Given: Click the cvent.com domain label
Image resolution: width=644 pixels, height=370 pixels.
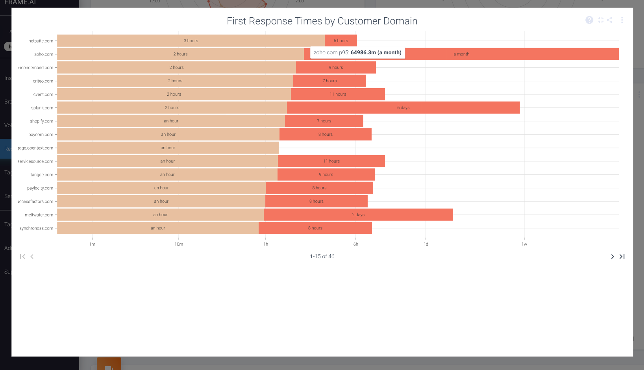Looking at the screenshot, I should click(x=43, y=94).
